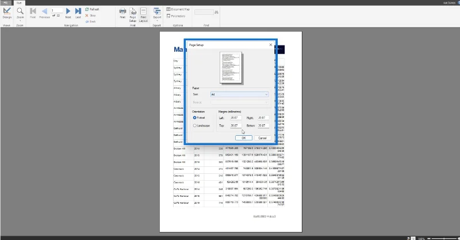The image size is (460, 240).
Task: Click the Bottom margin field
Action: tap(263, 125)
